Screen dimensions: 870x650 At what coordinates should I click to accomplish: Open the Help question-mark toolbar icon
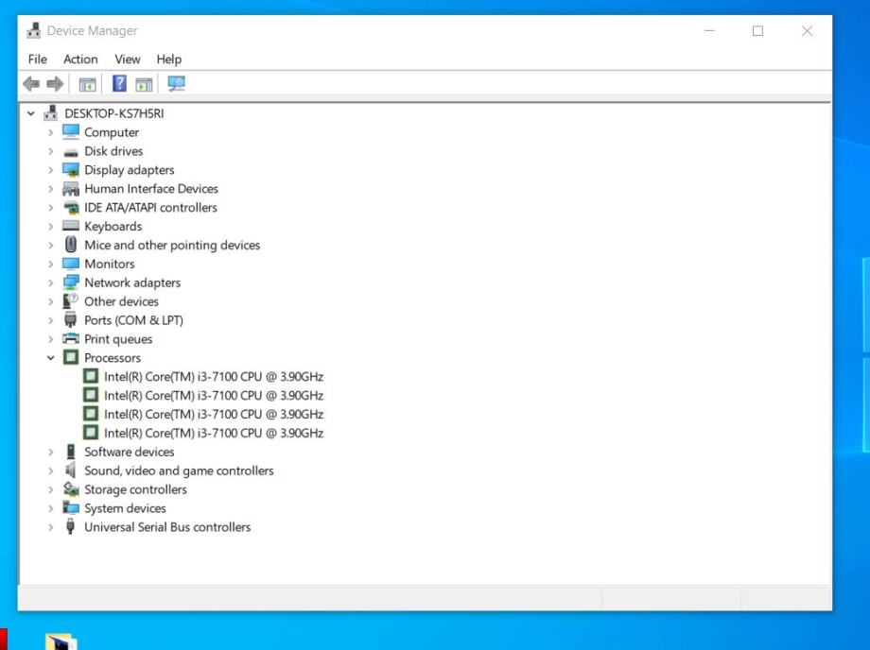(119, 84)
